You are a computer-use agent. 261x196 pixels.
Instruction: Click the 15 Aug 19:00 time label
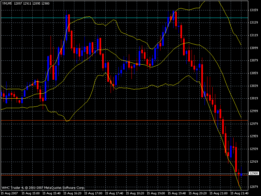pyautogui.click(x=156, y=193)
